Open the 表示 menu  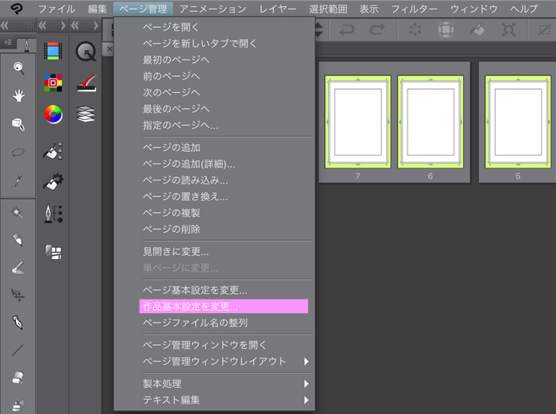tap(369, 9)
